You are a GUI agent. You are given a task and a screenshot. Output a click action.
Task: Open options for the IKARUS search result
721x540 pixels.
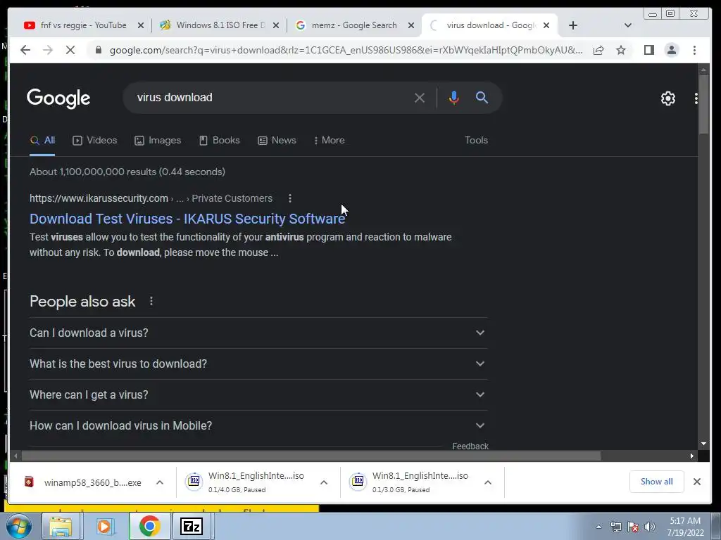(x=289, y=198)
